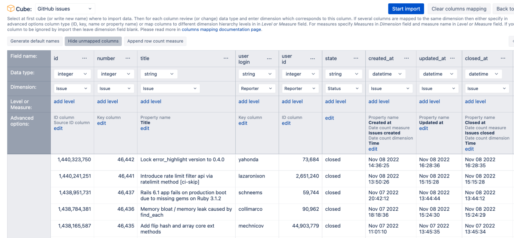514x238 pixels.
Task: Open the options ellipsis for the state column
Action: coord(356,58)
